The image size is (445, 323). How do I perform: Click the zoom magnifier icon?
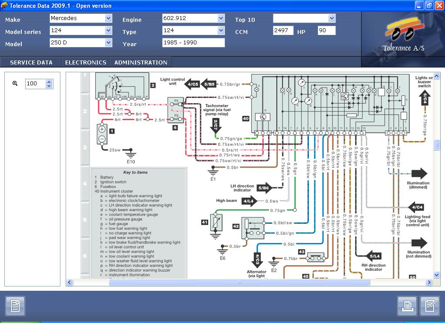point(15,83)
